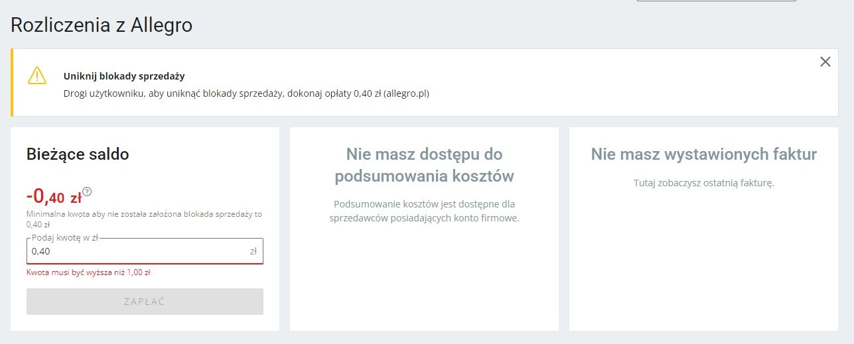Image resolution: width=854 pixels, height=344 pixels.
Task: Click the red error 'Kwota musi być wyższa niż 1,00 zł'
Action: (88, 272)
